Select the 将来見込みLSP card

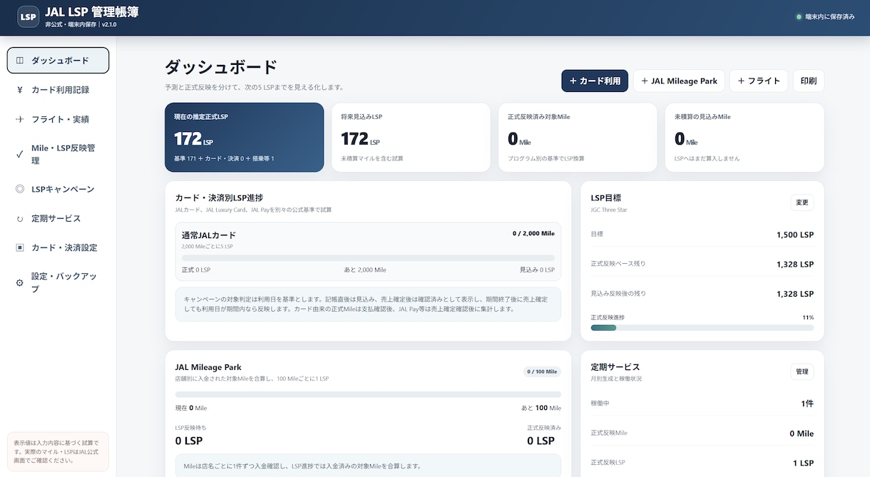tap(411, 138)
